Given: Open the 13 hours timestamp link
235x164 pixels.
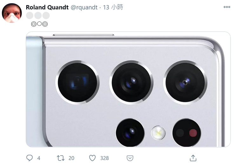Looking at the screenshot, I should point(113,7).
